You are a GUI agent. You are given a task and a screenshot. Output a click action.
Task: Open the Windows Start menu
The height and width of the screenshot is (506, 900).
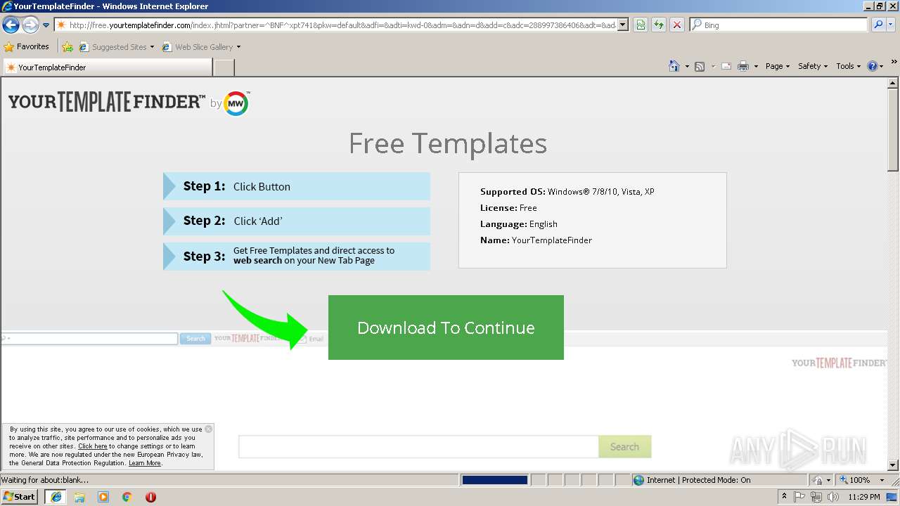20,496
